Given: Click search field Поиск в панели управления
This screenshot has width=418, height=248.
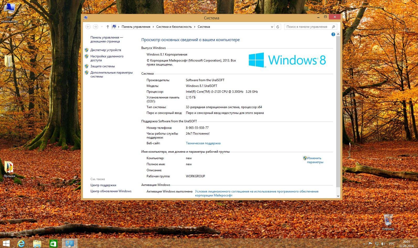Looking at the screenshot, I should tap(307, 27).
